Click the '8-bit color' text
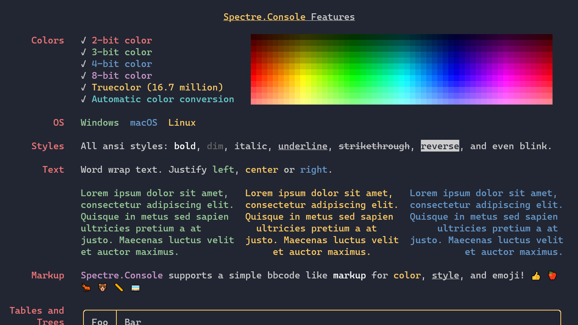The image size is (578, 325). pos(122,76)
